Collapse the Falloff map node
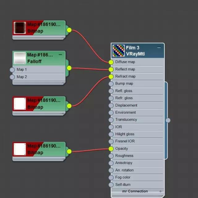The height and width of the screenshot is (198, 198). (60, 55)
